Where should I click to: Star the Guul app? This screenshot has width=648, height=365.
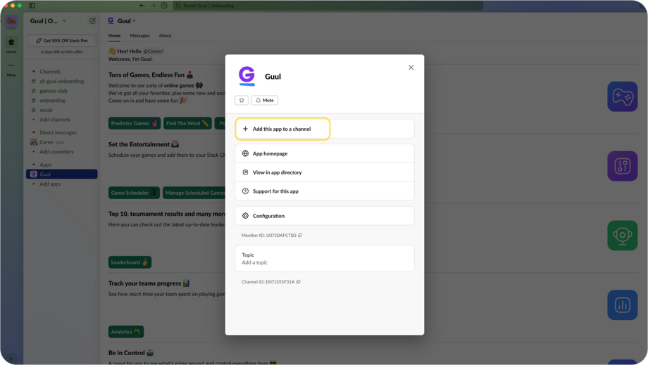[242, 101]
